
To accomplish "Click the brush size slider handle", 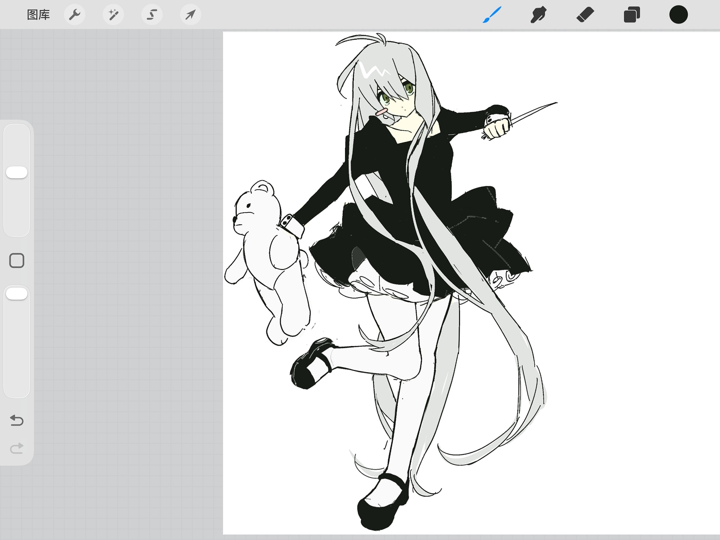I will [17, 172].
